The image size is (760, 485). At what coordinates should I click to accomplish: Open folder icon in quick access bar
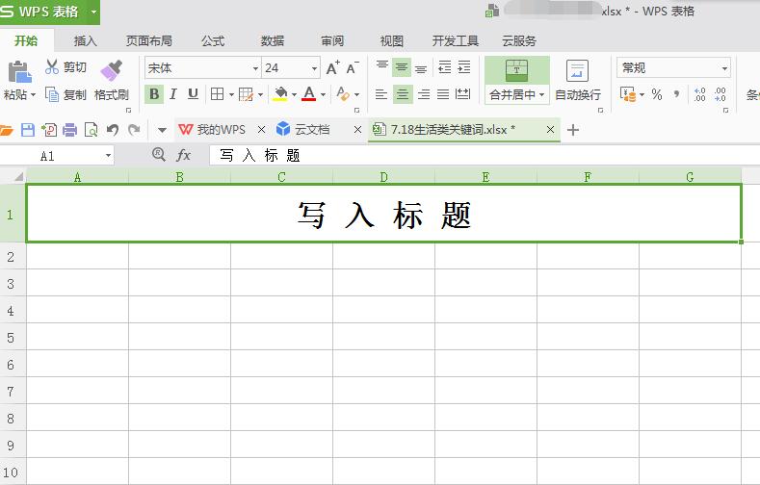7,130
